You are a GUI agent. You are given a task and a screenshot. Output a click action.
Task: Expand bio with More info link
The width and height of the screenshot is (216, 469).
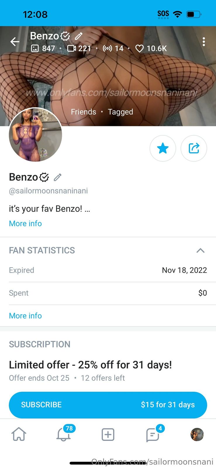[x=25, y=223]
